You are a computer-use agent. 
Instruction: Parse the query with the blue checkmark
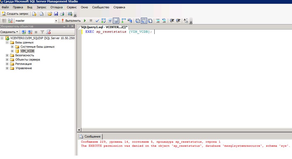coord(97,21)
